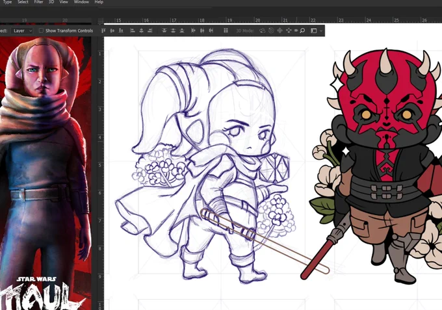Select the 3D scale camera icon
This screenshot has width=442, height=310.
pos(296,31)
